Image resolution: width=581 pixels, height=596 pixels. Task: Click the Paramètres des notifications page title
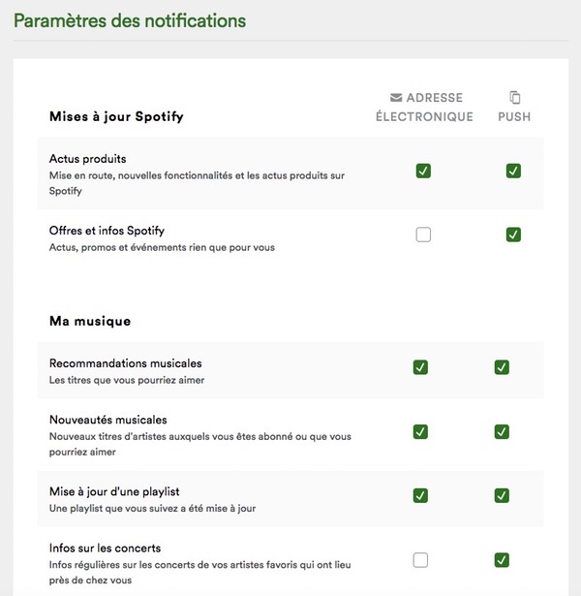click(x=130, y=20)
